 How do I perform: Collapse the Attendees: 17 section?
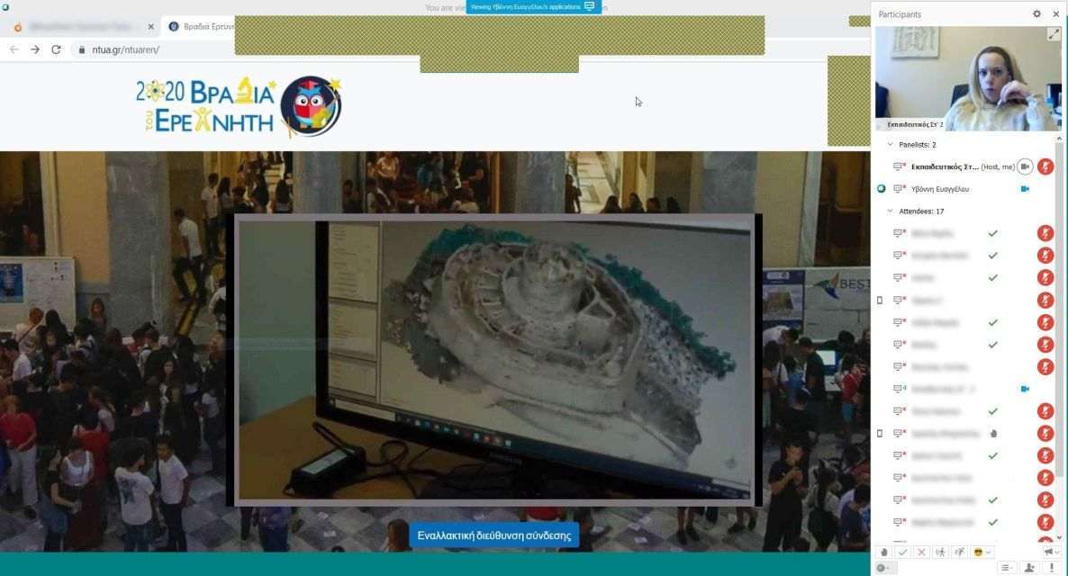[x=891, y=211]
